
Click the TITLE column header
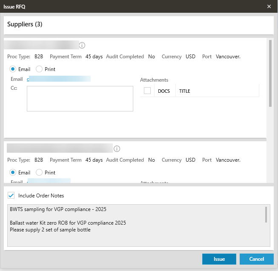pyautogui.click(x=184, y=91)
